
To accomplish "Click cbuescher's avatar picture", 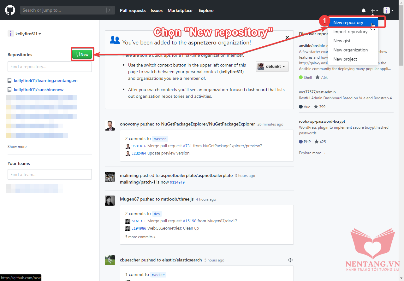I will 110,260.
